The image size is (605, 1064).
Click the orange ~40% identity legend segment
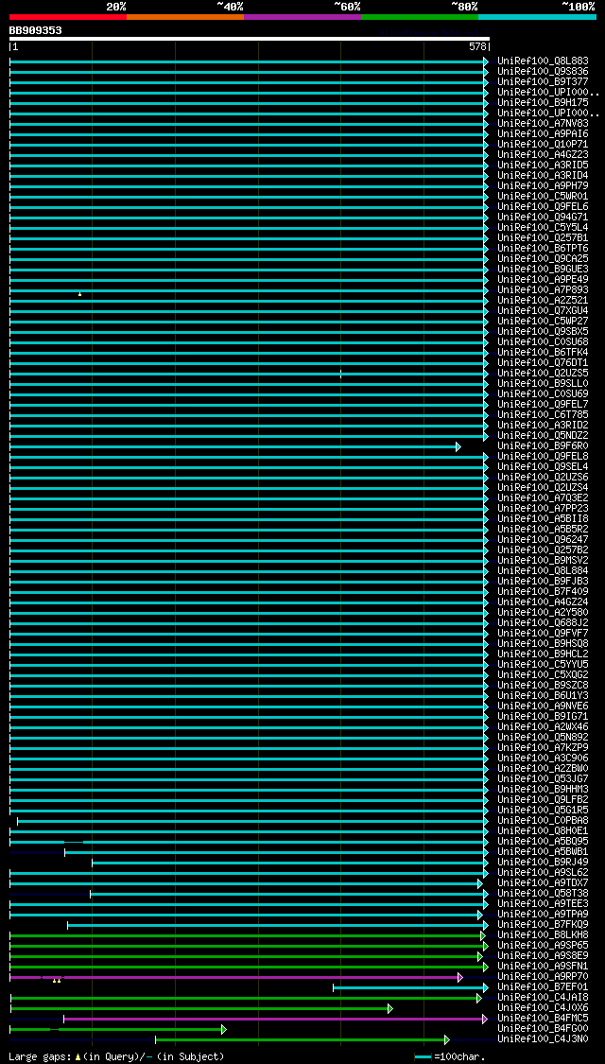(185, 16)
